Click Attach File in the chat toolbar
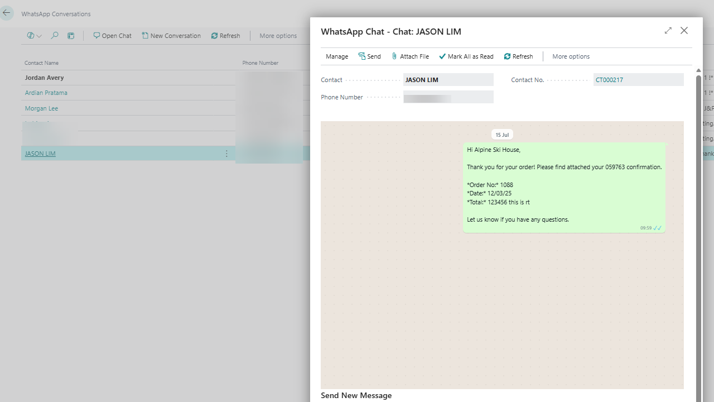 (x=410, y=56)
